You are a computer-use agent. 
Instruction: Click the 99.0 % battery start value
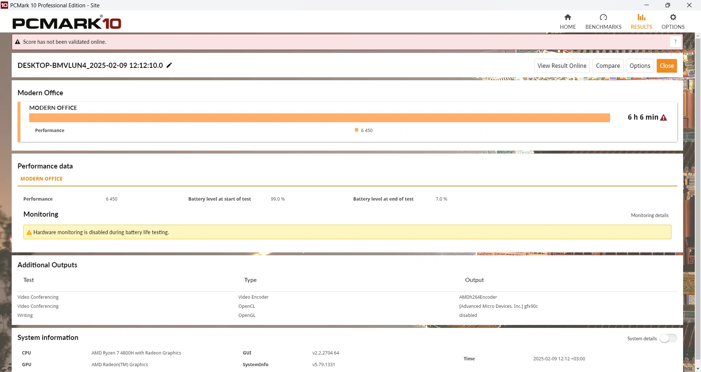click(x=278, y=199)
